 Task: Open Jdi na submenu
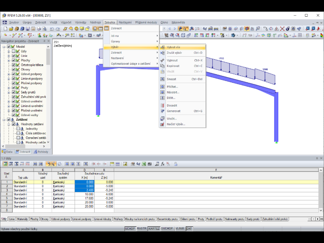click(x=131, y=36)
